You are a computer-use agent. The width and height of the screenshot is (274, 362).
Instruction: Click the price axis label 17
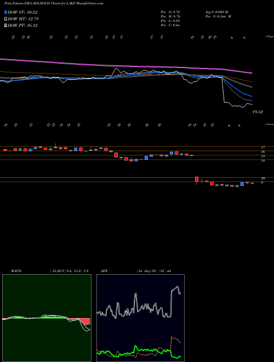[x=262, y=148]
